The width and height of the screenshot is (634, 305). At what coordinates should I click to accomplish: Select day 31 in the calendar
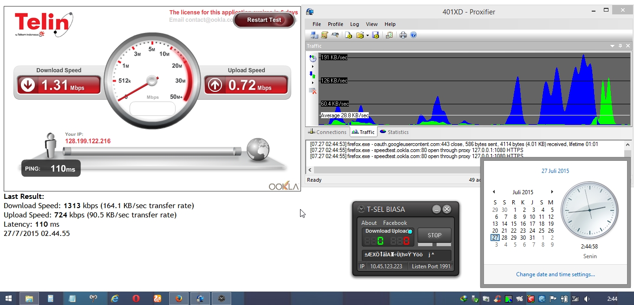click(532, 237)
